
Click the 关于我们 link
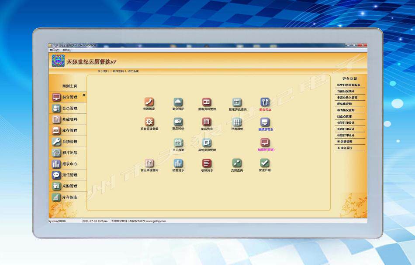[x=103, y=71]
